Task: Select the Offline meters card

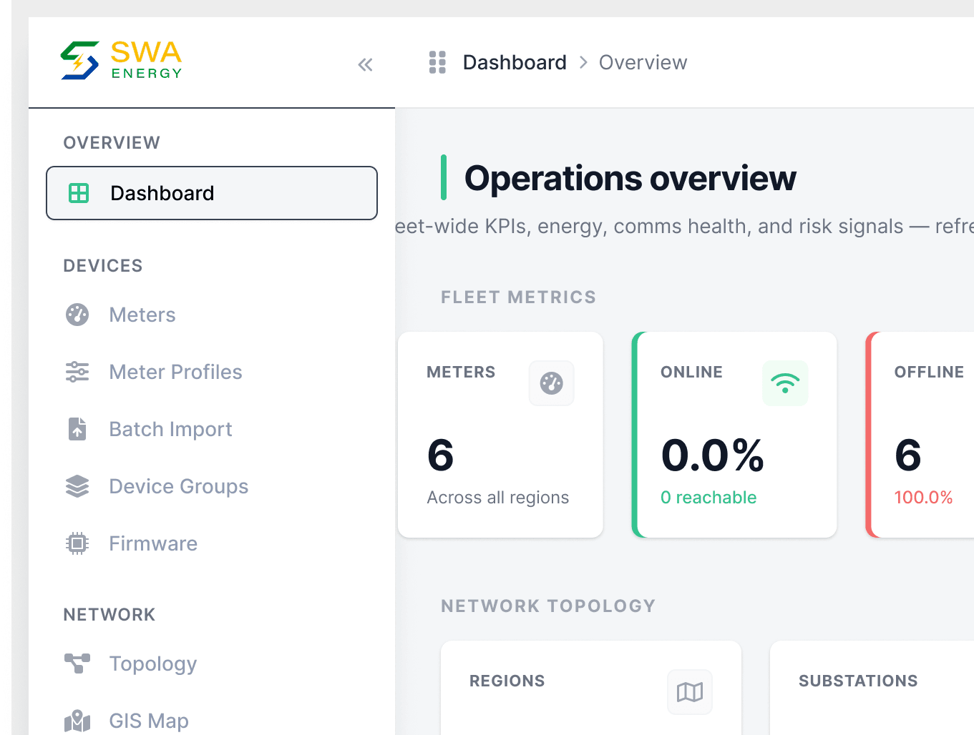Action: (920, 435)
